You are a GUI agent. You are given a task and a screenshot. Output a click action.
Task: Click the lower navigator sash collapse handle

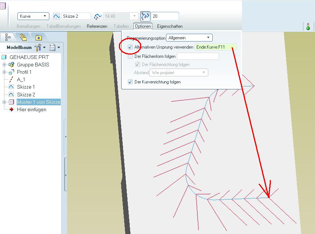point(66,175)
